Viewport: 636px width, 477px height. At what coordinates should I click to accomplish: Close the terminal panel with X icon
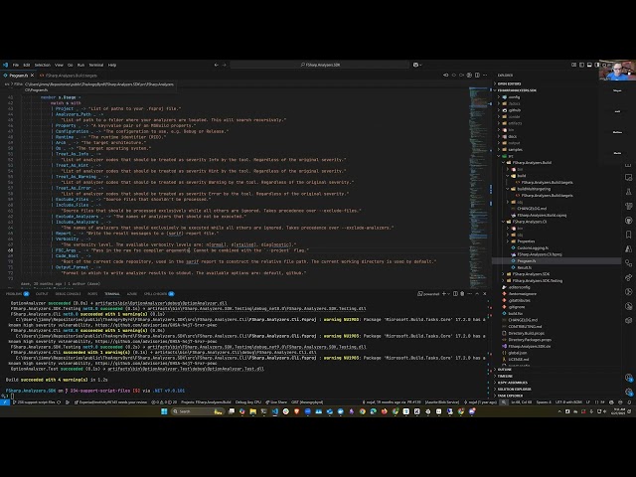pos(485,294)
